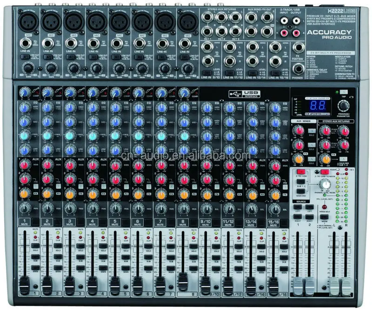The height and width of the screenshot is (310, 372).
Task: Click channel 2 EQ LOW knob
Action: coord(47,150)
